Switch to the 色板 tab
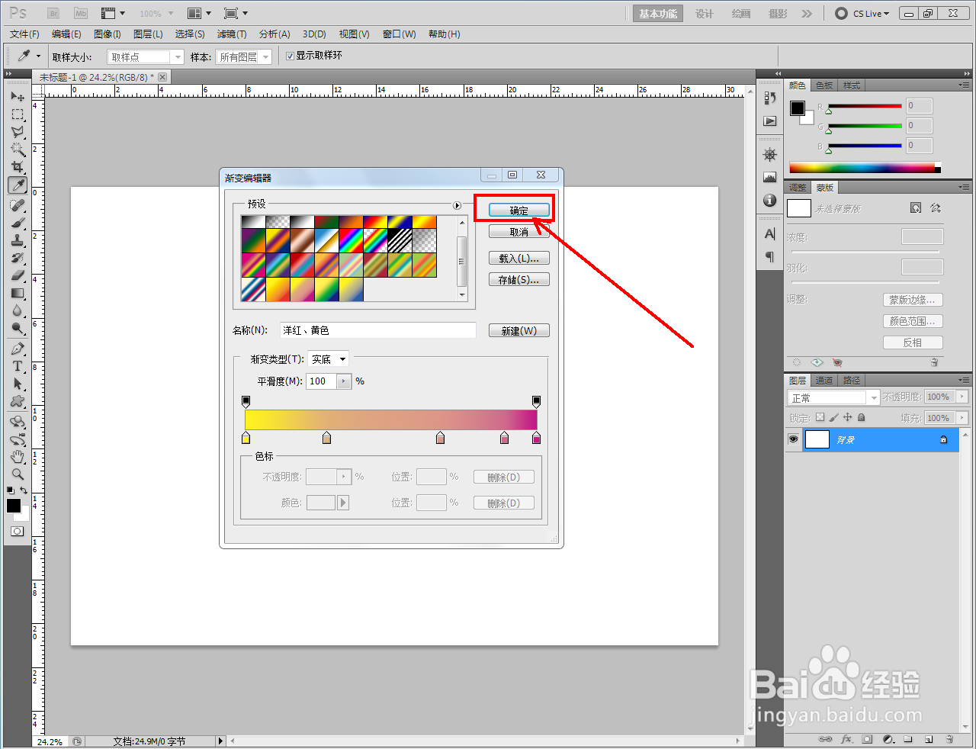Viewport: 976px width, 749px height. click(824, 85)
